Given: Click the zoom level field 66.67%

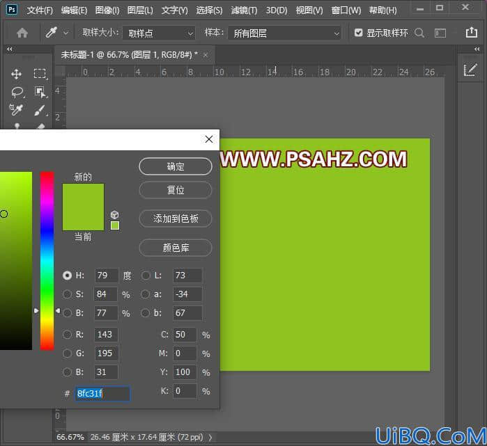Looking at the screenshot, I should click(70, 437).
